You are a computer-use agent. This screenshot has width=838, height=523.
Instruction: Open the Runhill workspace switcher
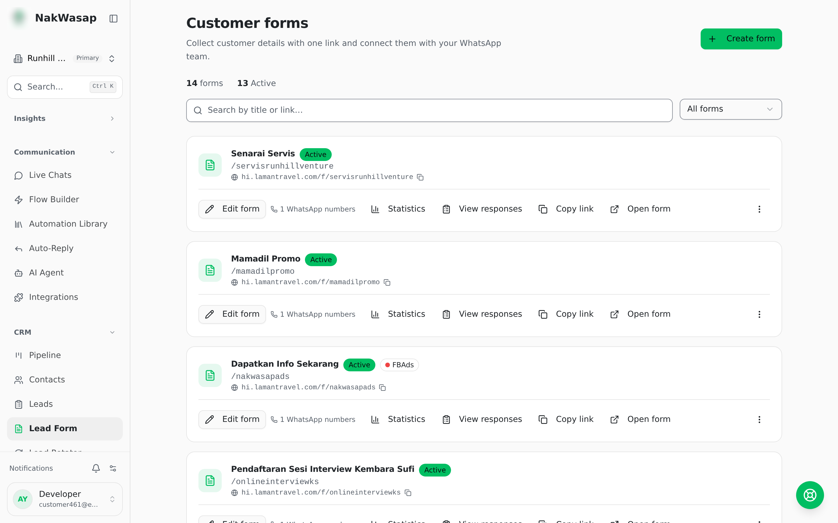(65, 58)
